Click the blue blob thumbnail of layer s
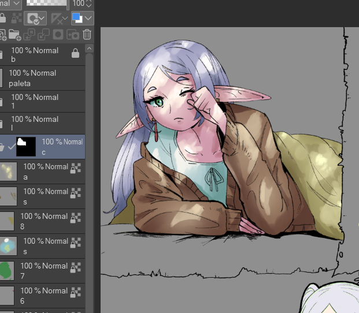Image resolution: width=359 pixels, height=313 pixels. (8, 246)
